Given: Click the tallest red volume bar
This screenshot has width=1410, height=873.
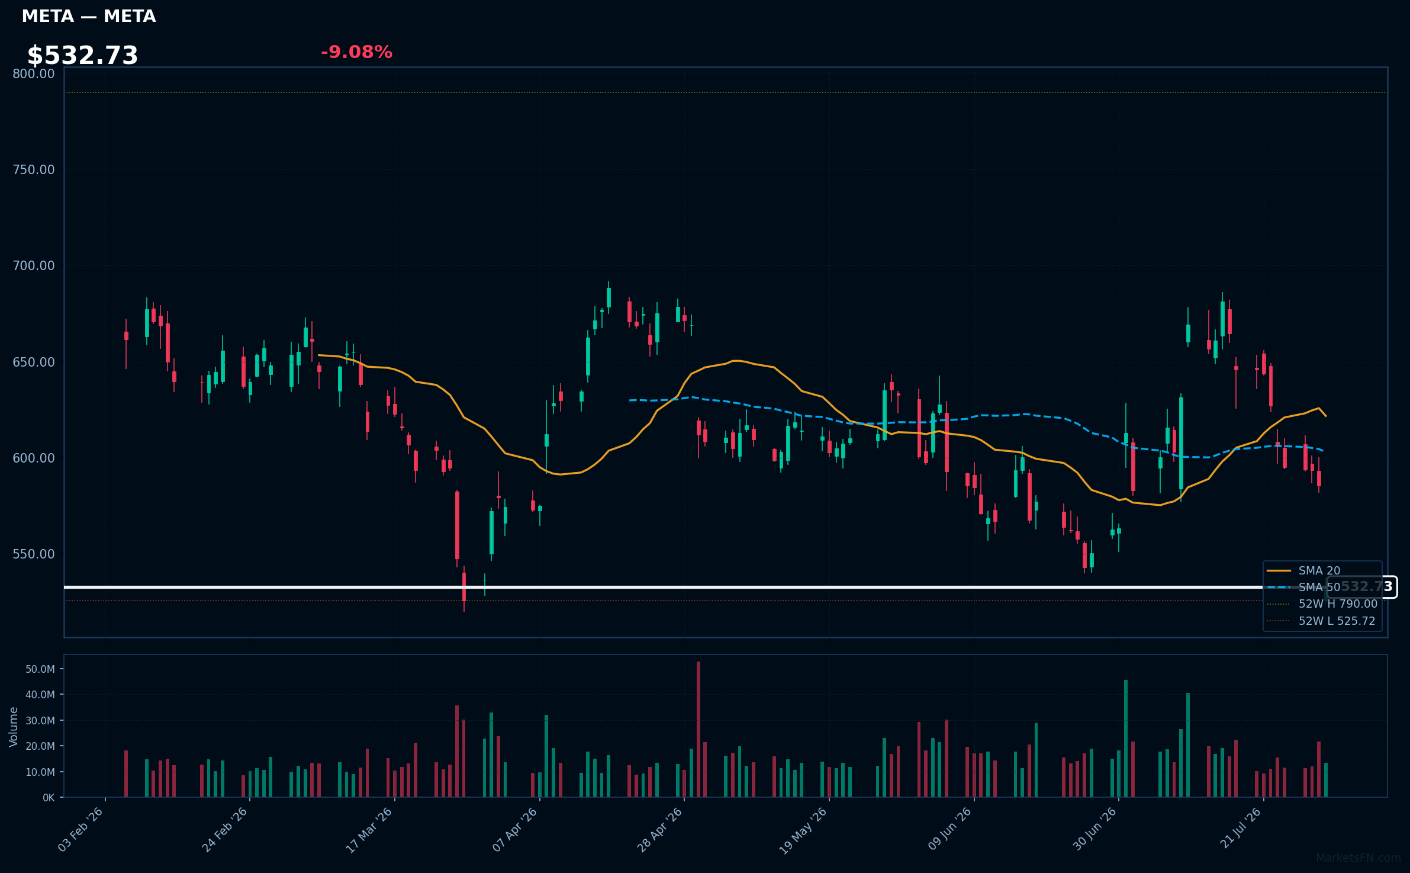Looking at the screenshot, I should (x=698, y=729).
